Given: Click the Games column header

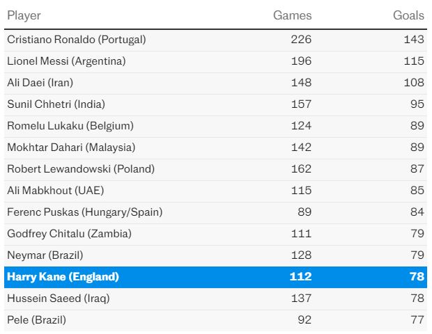Looking at the screenshot, I should pyautogui.click(x=292, y=15).
